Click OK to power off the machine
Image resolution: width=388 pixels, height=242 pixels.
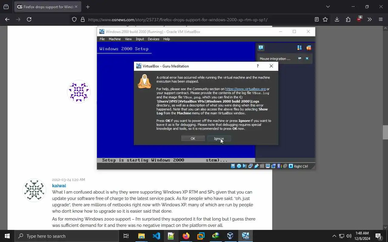[193, 139]
